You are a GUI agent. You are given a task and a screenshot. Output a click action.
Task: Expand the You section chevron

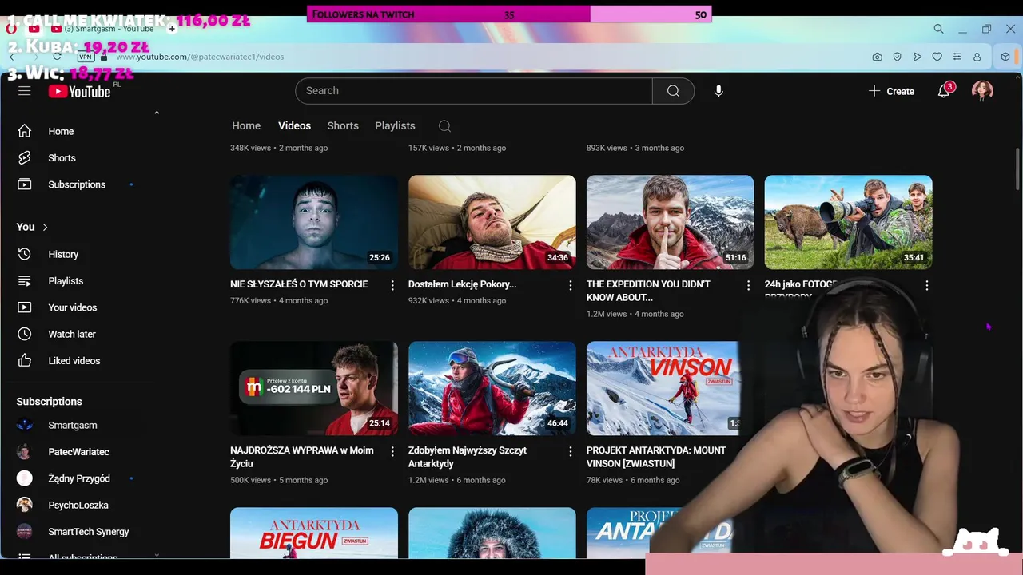(x=45, y=228)
